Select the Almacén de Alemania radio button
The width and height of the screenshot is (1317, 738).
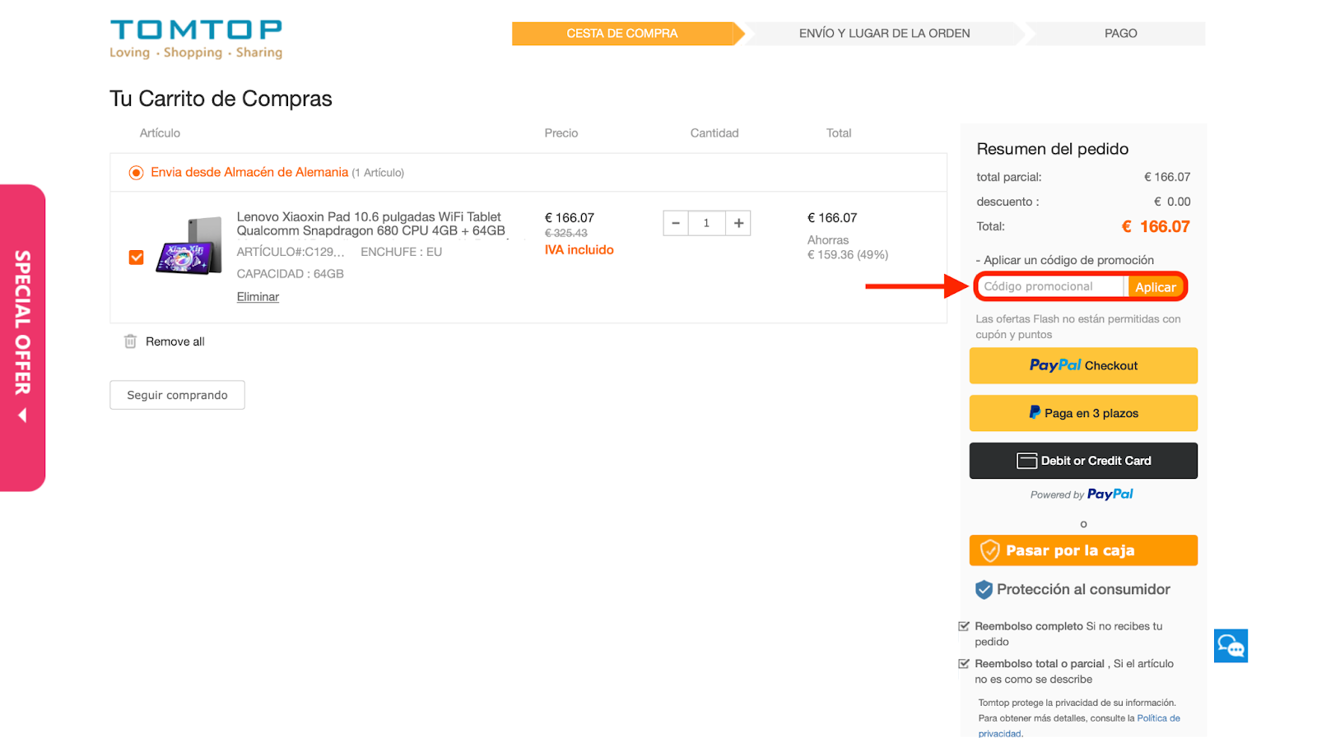click(x=136, y=173)
